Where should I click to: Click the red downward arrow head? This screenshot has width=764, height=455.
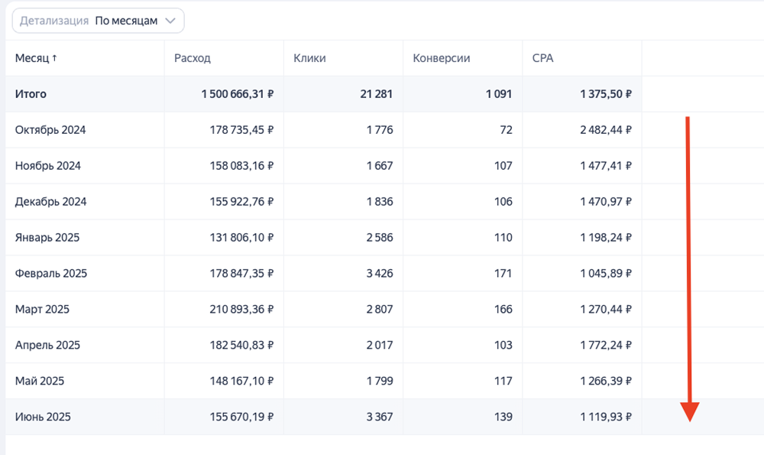[690, 412]
